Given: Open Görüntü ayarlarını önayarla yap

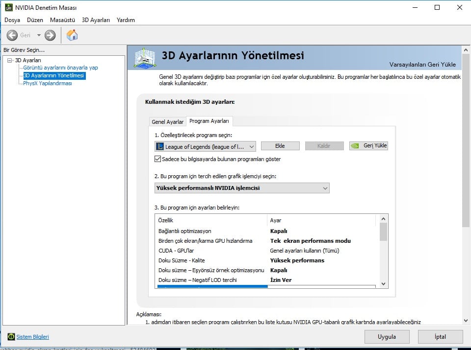Looking at the screenshot, I should pos(61,68).
